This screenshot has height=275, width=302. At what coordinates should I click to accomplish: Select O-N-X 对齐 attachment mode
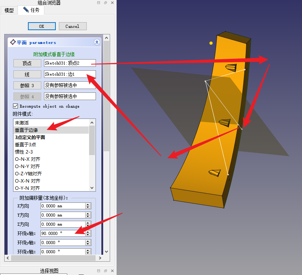[x=51, y=159]
